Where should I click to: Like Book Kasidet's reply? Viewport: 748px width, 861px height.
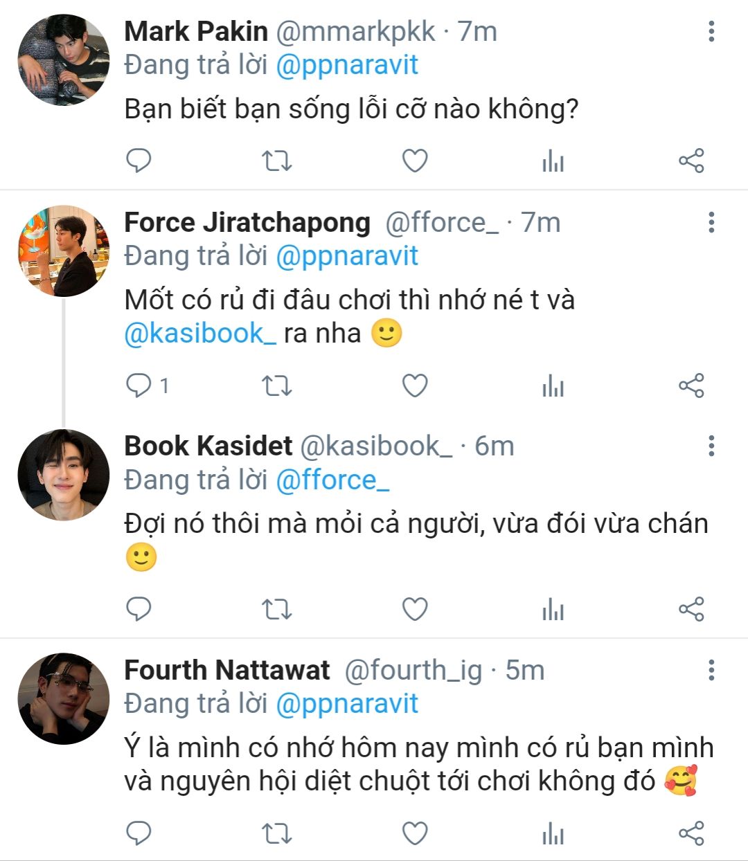415,610
